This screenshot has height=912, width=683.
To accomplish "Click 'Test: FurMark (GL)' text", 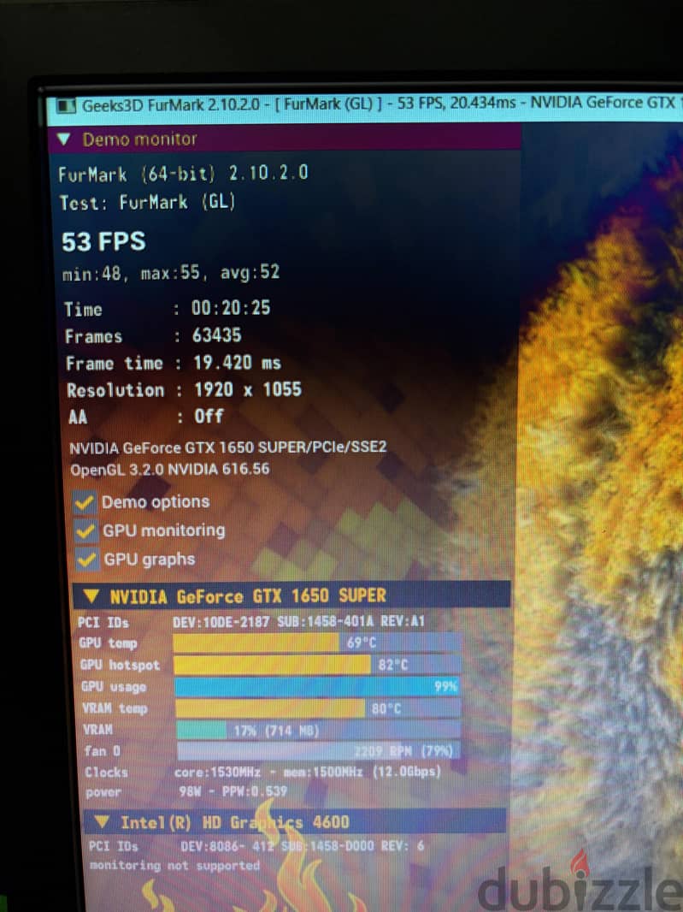I will click(x=147, y=203).
